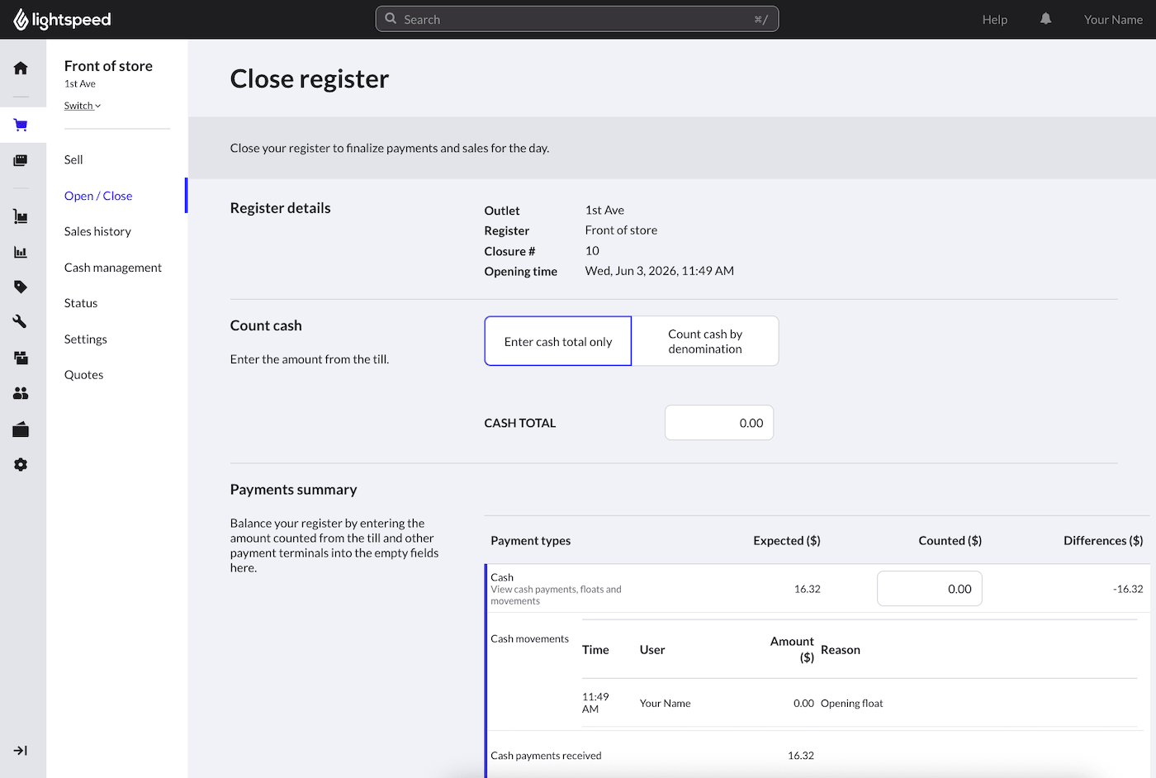Screen dimensions: 1156x778
Task: Go to Sales history menu item
Action: coord(97,231)
